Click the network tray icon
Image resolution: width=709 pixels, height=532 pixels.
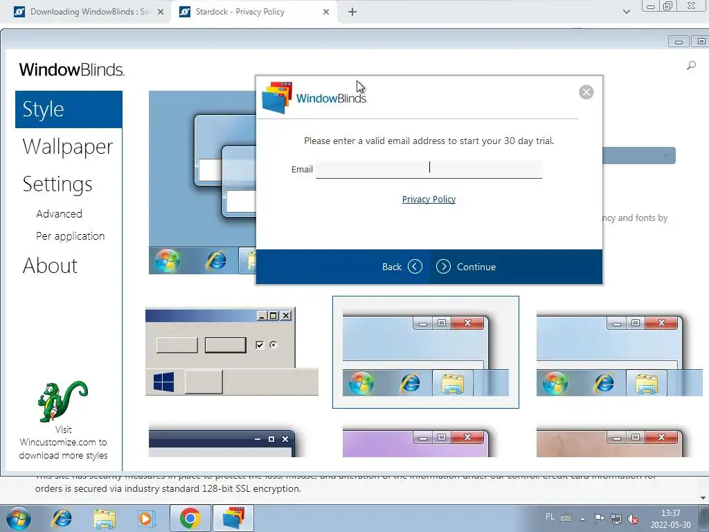click(616, 518)
